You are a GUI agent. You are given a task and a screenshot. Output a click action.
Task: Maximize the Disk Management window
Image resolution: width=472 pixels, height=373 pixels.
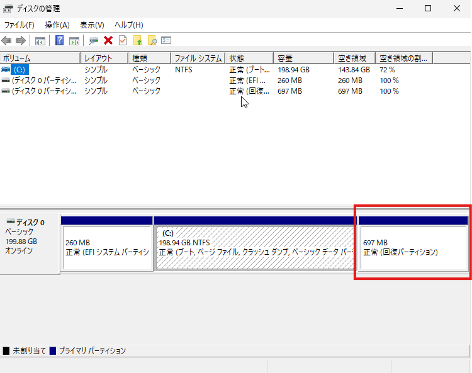pos(428,8)
